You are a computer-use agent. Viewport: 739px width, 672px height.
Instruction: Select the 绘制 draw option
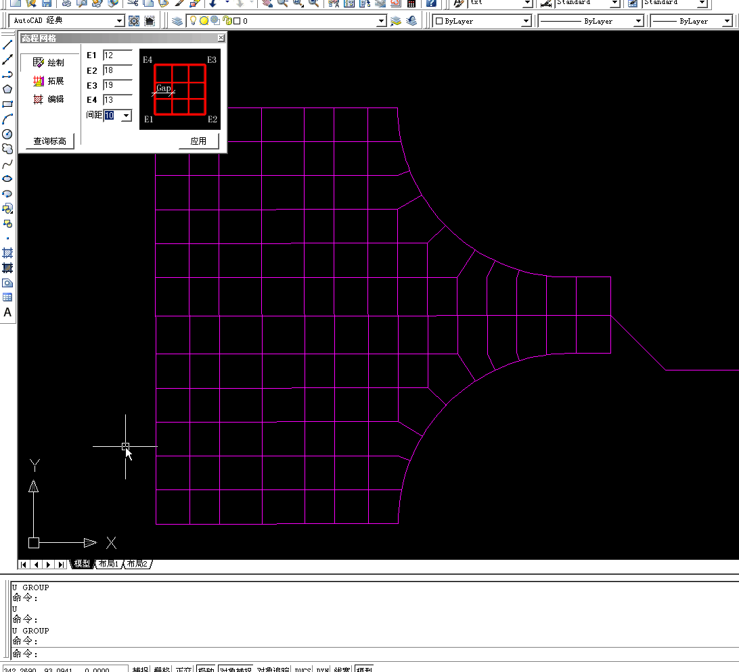pos(49,63)
